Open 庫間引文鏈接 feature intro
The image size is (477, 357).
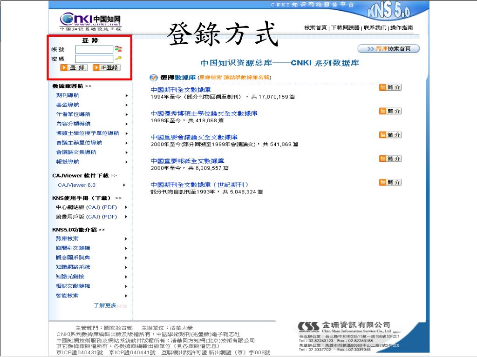coord(73,248)
